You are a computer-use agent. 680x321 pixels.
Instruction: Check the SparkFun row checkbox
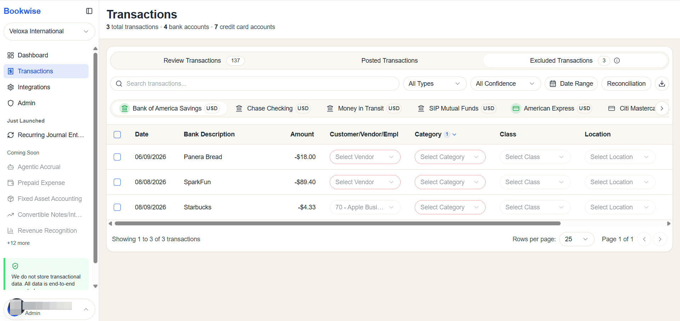[x=117, y=182]
